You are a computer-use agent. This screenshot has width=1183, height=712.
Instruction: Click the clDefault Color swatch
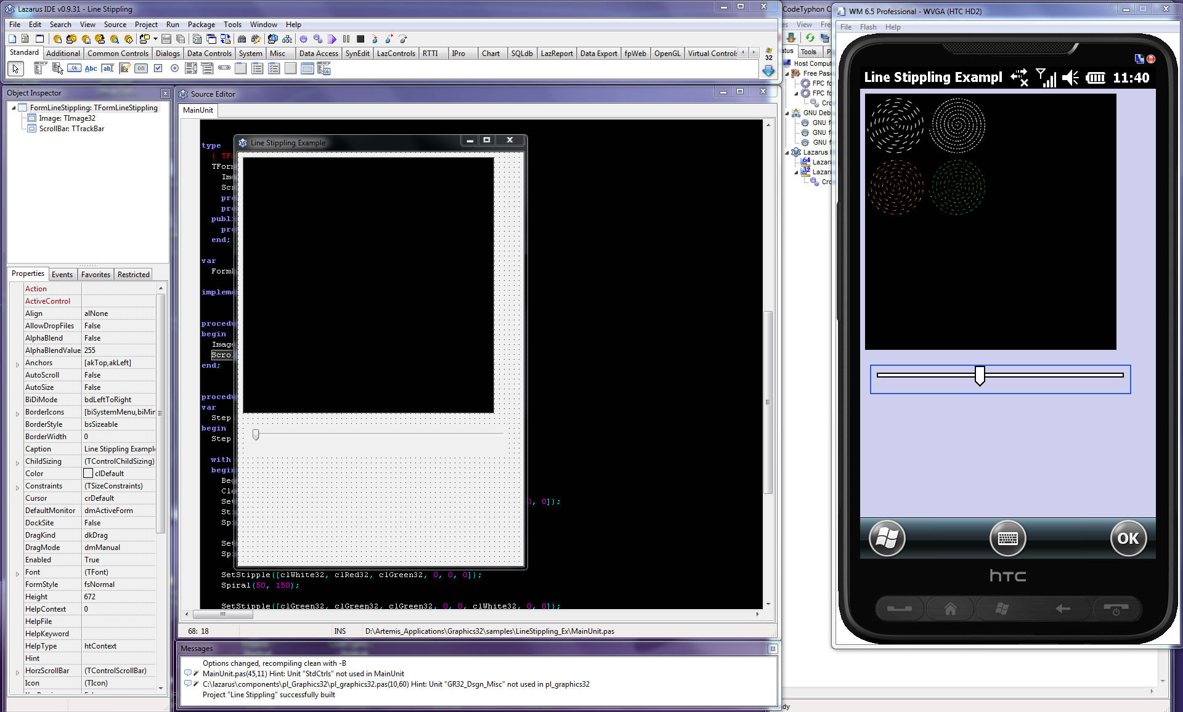point(88,474)
